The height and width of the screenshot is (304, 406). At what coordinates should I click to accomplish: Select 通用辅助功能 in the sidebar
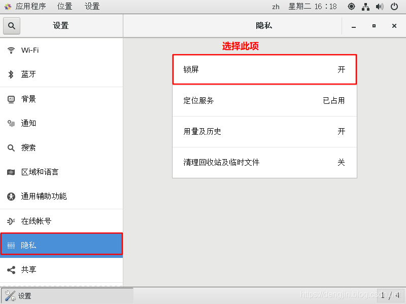tap(61, 197)
